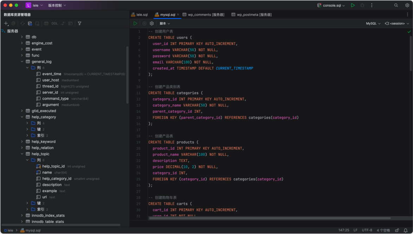Expand the gtid_executed table node

(22, 111)
